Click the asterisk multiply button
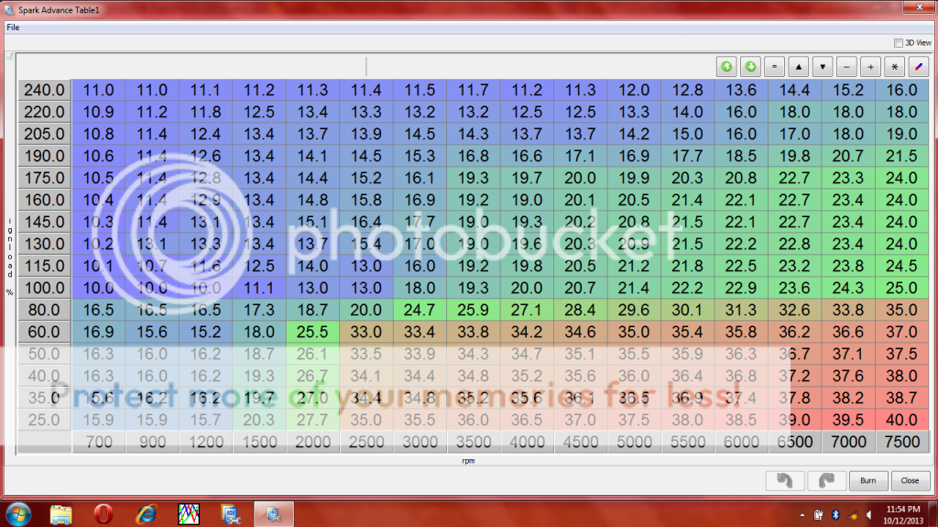938x527 pixels. 894,67
